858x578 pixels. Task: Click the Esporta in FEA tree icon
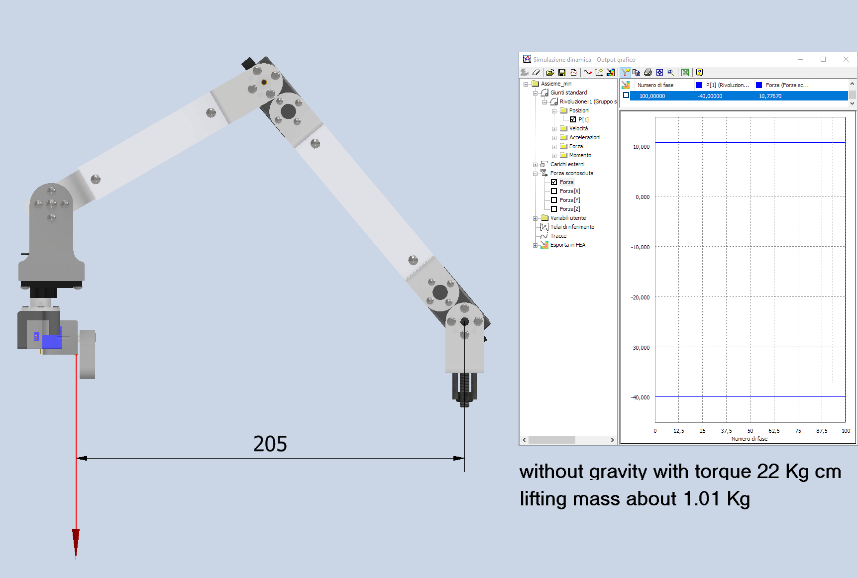[x=544, y=245]
